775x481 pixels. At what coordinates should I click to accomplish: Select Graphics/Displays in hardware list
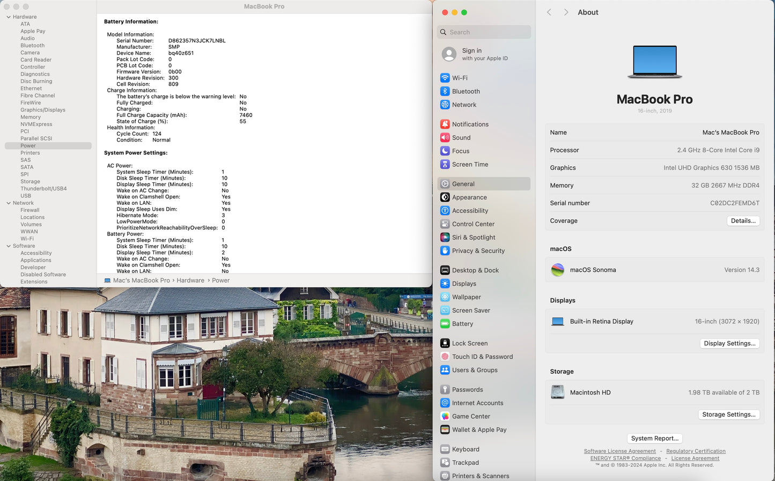43,110
